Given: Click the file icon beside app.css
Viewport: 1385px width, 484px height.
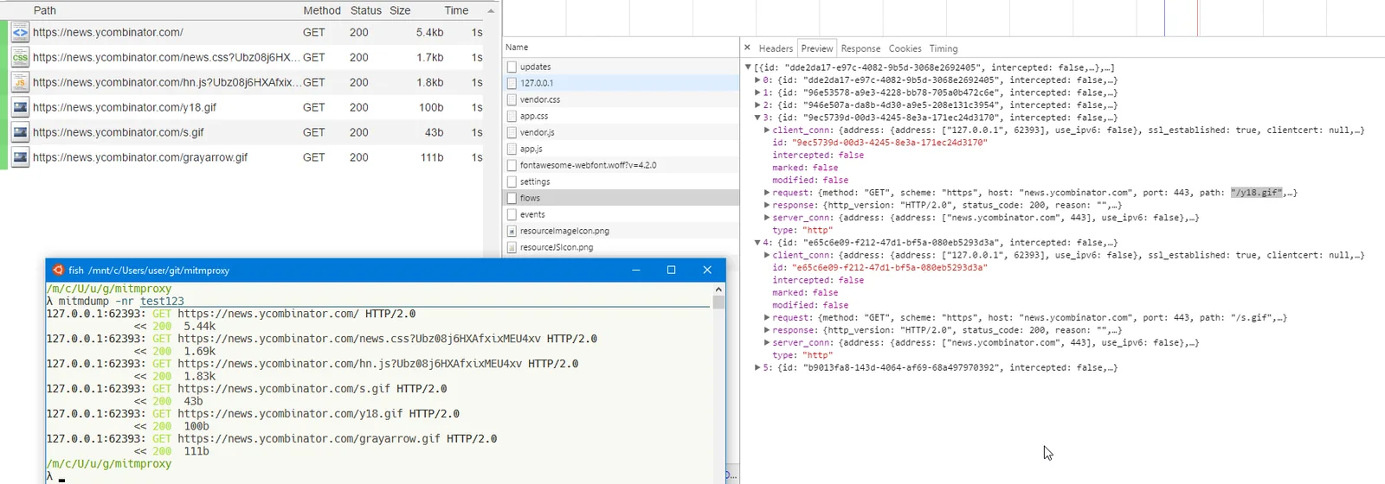Looking at the screenshot, I should pyautogui.click(x=512, y=116).
